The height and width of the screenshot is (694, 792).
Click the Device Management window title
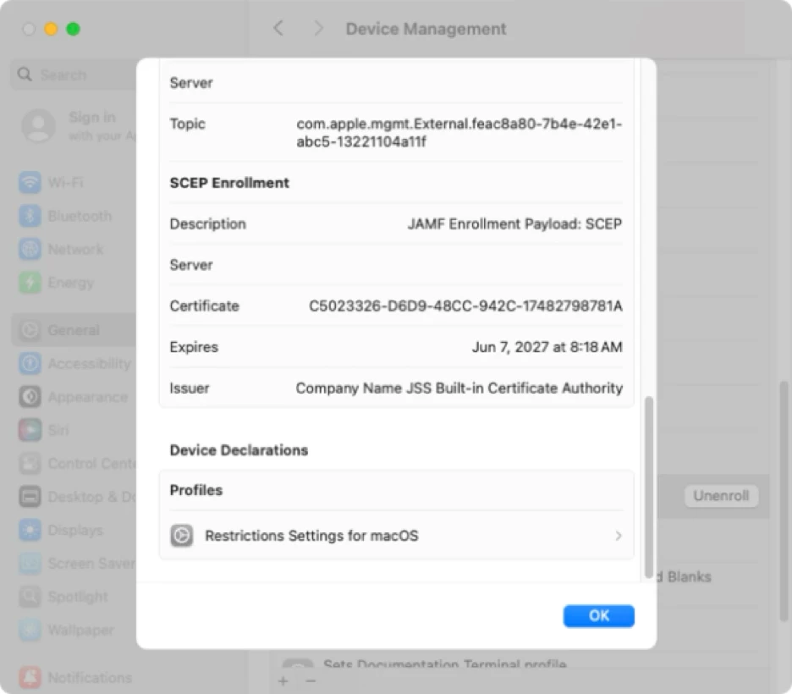tap(426, 29)
